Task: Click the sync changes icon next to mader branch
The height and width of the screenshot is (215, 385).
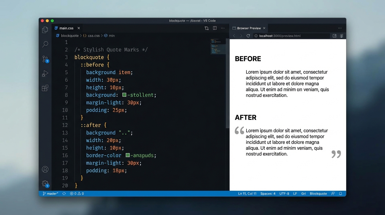Action: click(64, 193)
